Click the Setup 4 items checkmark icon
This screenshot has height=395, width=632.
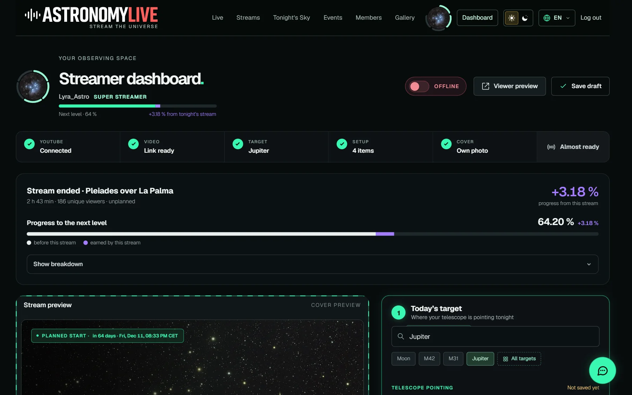[x=342, y=144]
